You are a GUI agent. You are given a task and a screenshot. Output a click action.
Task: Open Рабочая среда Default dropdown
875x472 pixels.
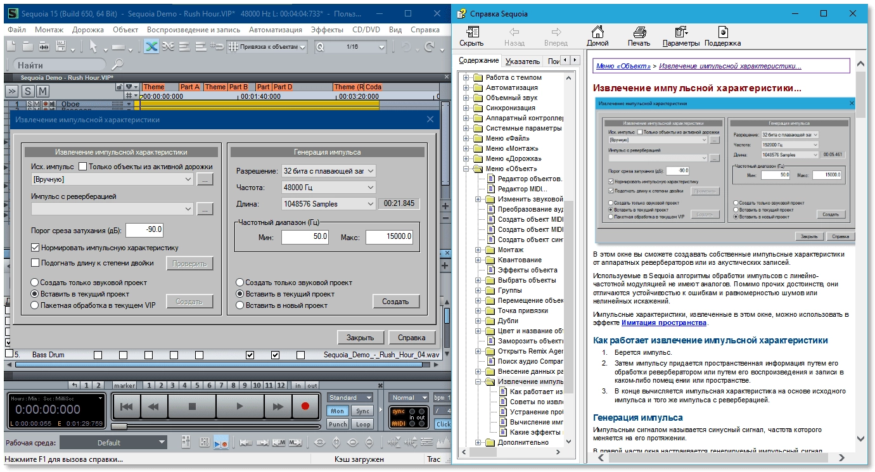coord(114,442)
